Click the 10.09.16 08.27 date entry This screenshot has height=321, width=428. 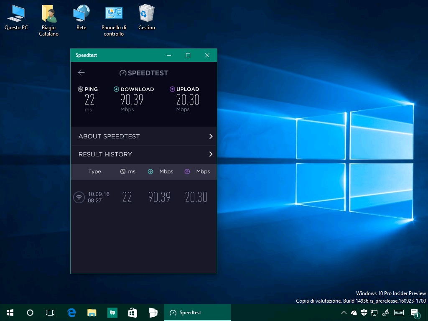coord(99,197)
